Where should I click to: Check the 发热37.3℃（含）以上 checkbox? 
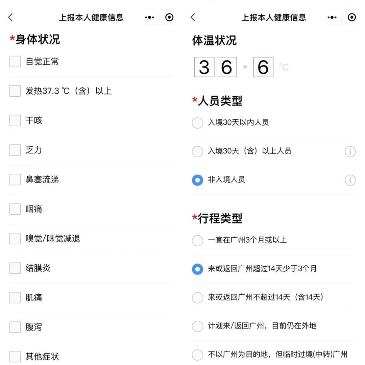click(15, 91)
